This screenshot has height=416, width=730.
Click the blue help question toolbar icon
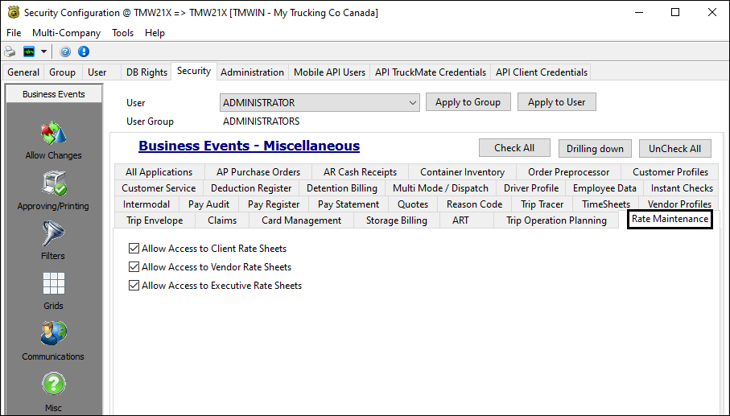pyautogui.click(x=65, y=51)
